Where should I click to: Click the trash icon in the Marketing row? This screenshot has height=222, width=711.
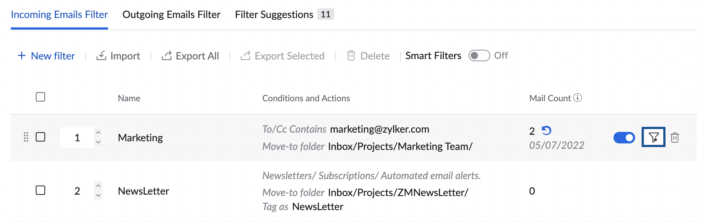point(675,137)
